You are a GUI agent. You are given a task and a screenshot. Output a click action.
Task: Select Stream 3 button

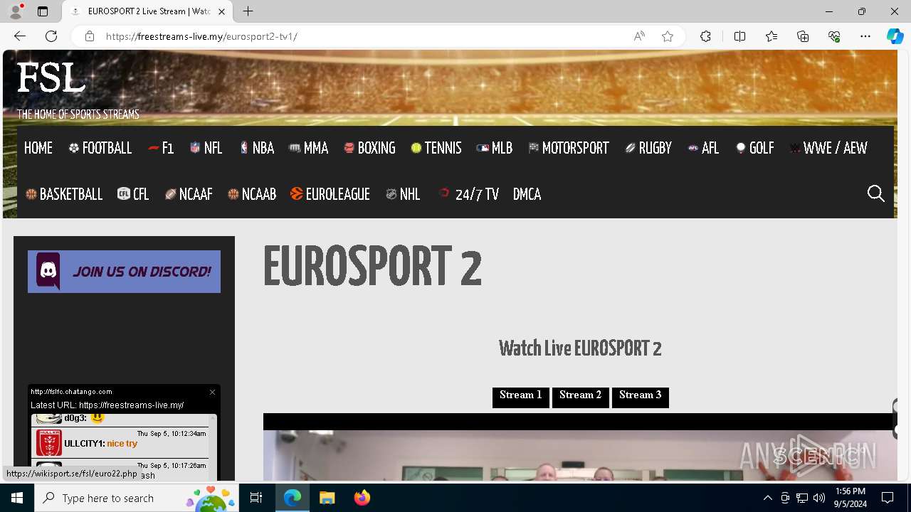[x=641, y=397]
